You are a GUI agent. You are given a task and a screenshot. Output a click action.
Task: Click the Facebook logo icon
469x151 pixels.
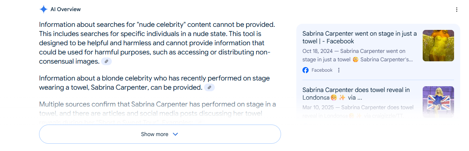(306, 70)
